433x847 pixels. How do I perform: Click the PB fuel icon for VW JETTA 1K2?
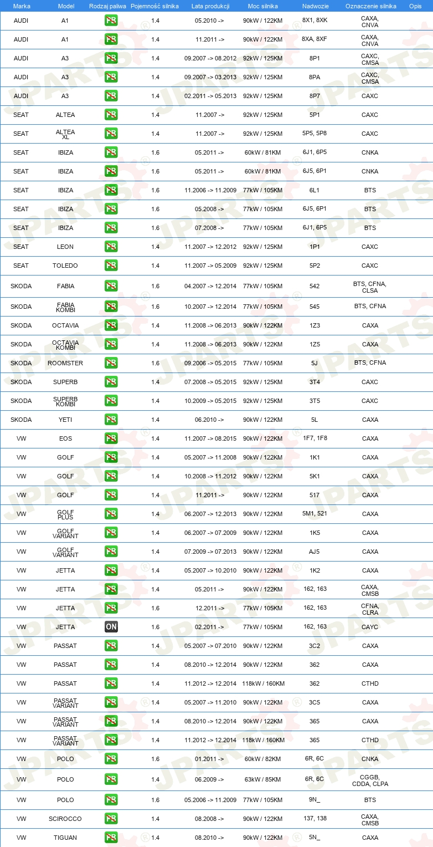point(111,570)
